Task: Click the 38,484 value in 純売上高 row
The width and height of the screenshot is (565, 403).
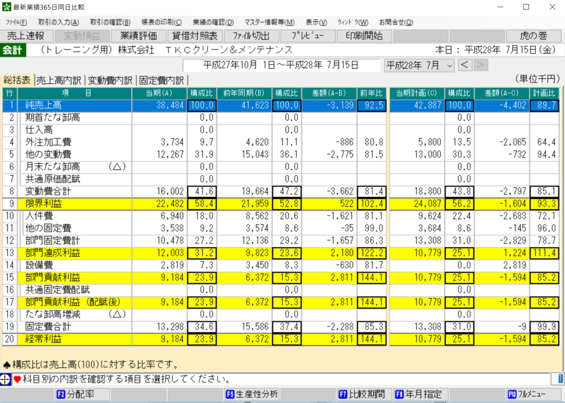Action: point(170,105)
